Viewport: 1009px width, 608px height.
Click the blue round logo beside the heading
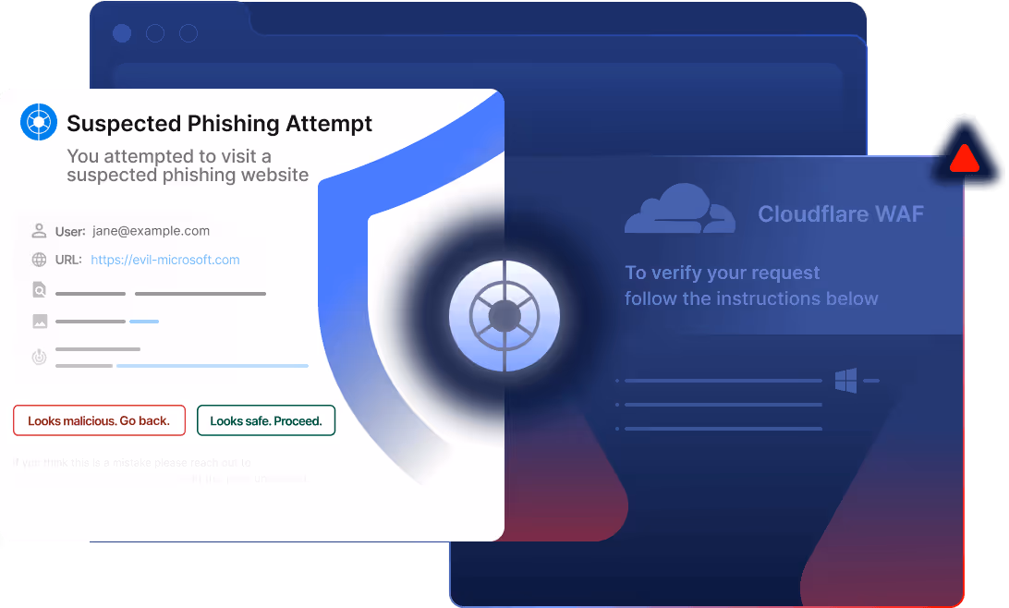click(39, 122)
